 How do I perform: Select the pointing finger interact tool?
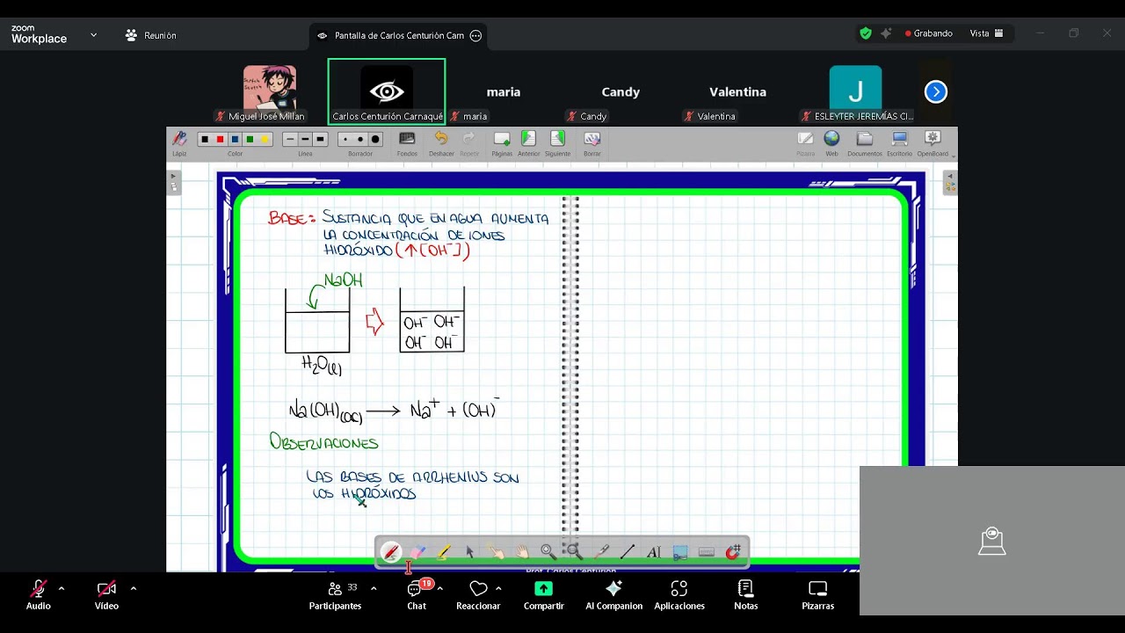497,552
